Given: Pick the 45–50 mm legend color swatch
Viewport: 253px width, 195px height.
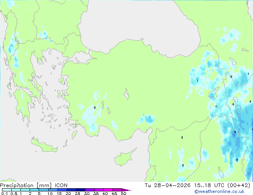Looking at the screenshot, I should 117,190.
